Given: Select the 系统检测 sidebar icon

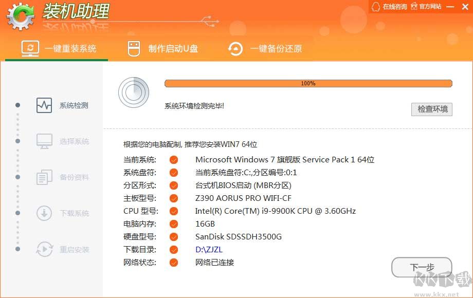Looking at the screenshot, I should (44, 105).
